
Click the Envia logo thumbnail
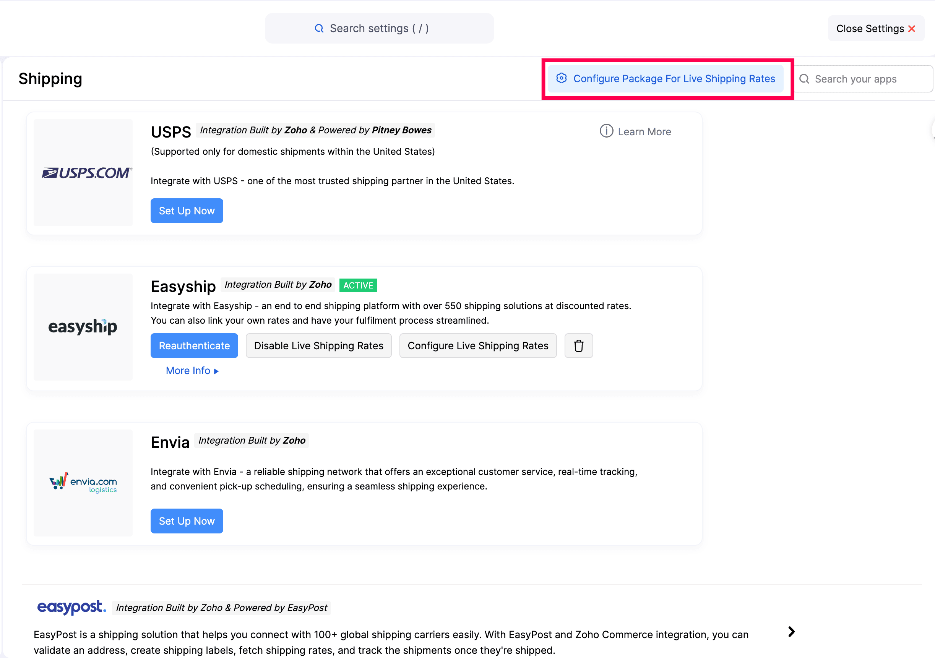click(x=83, y=483)
